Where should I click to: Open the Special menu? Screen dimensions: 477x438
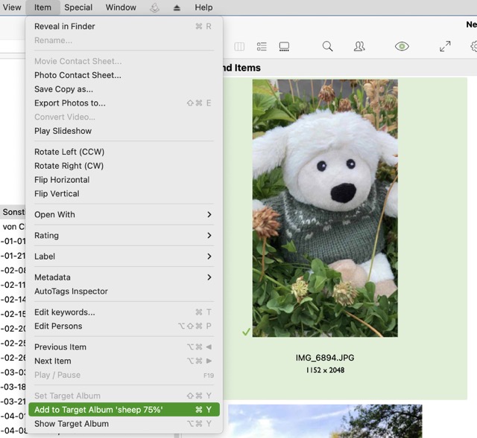pyautogui.click(x=78, y=7)
